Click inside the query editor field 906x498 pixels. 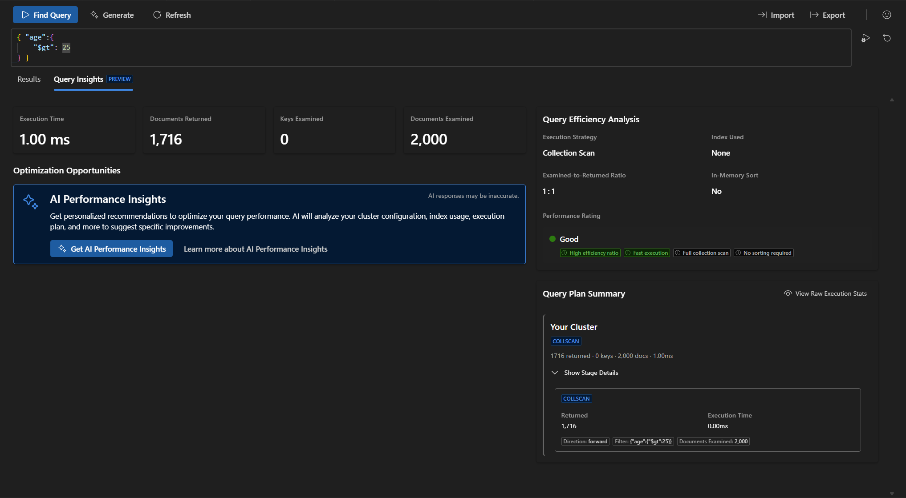401,48
